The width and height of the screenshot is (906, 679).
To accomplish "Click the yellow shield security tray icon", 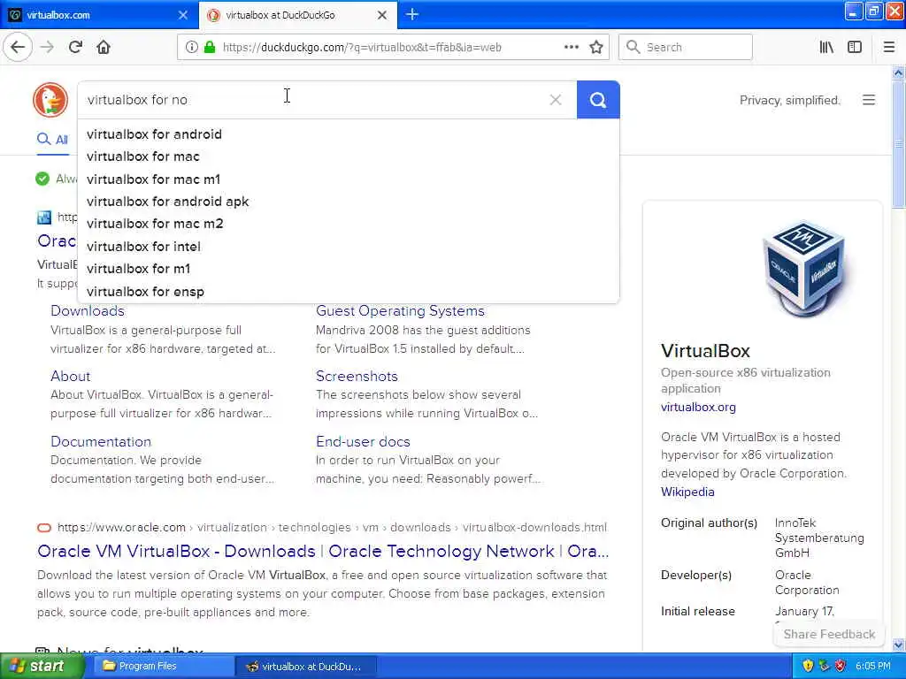I will [x=807, y=666].
